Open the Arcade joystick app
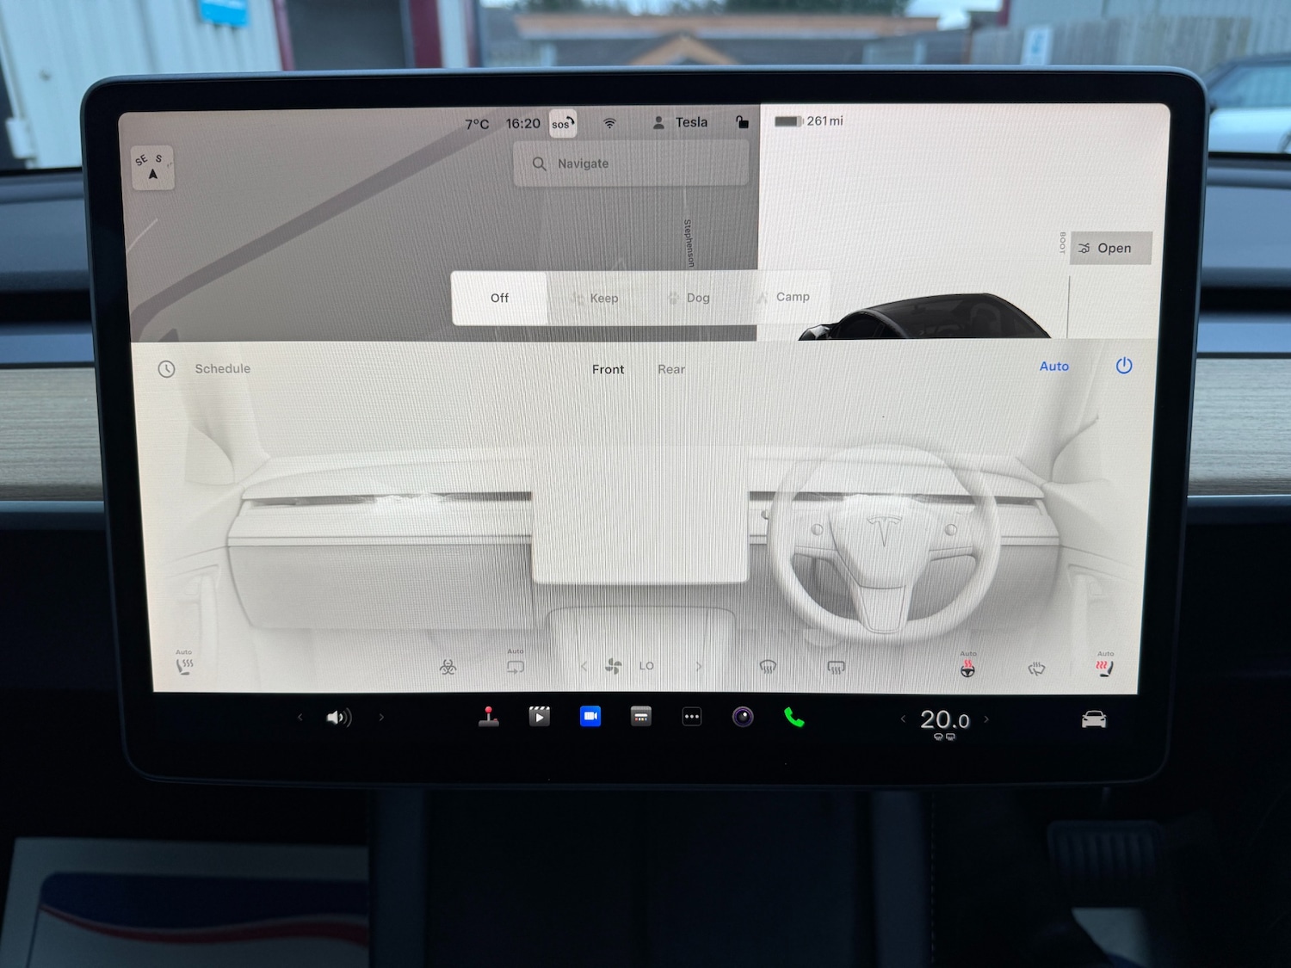The image size is (1291, 968). coord(489,716)
